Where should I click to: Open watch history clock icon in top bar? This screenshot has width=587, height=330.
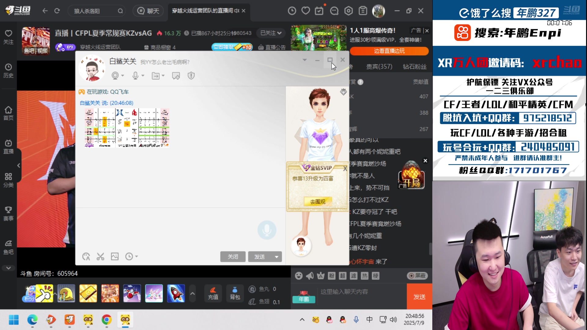pyautogui.click(x=292, y=11)
